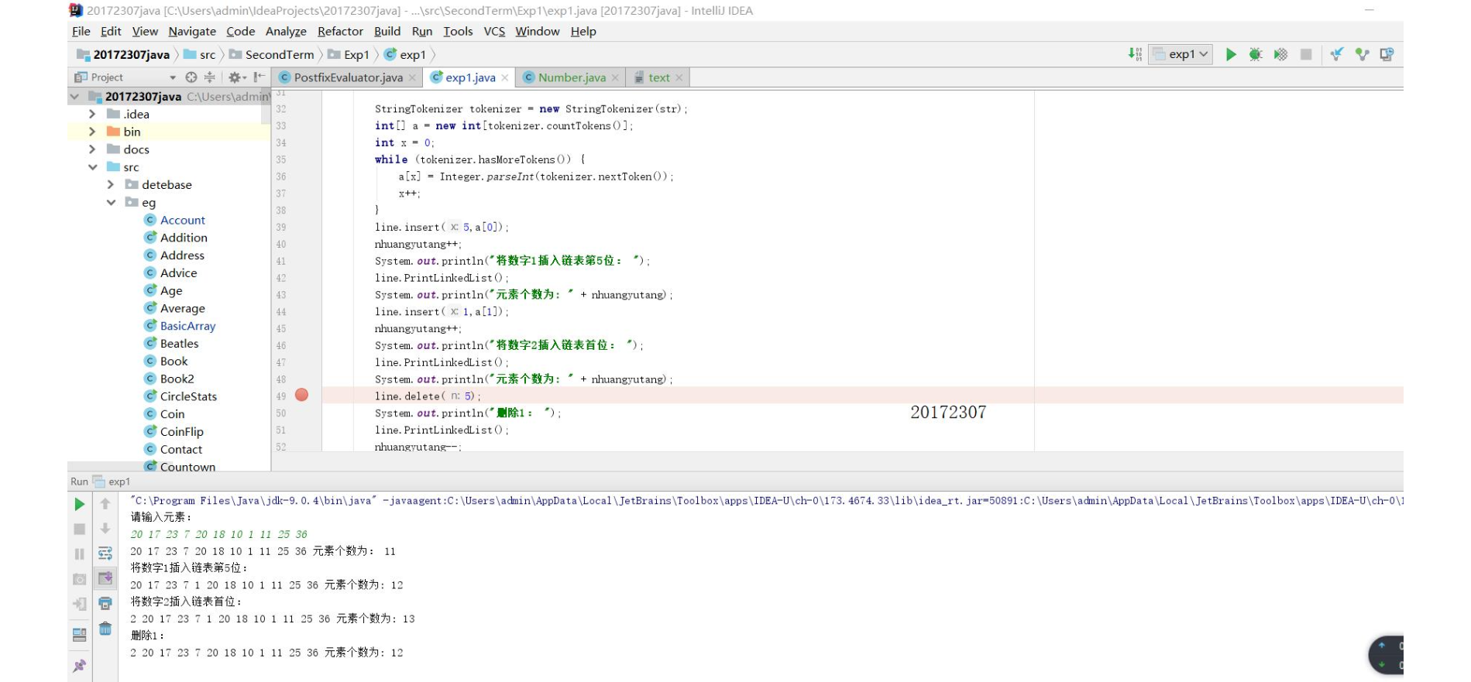
Task: Select the Account class in the tree
Action: [x=182, y=220]
